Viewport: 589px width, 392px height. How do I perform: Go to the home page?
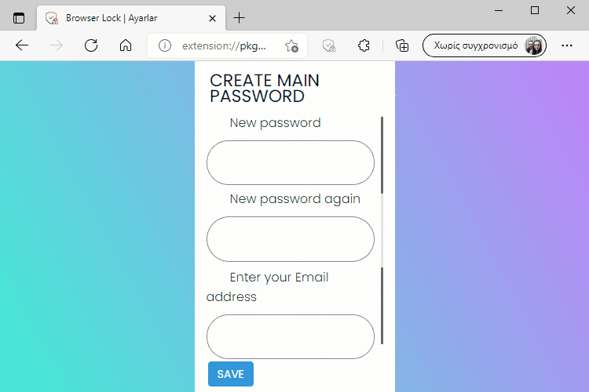126,45
